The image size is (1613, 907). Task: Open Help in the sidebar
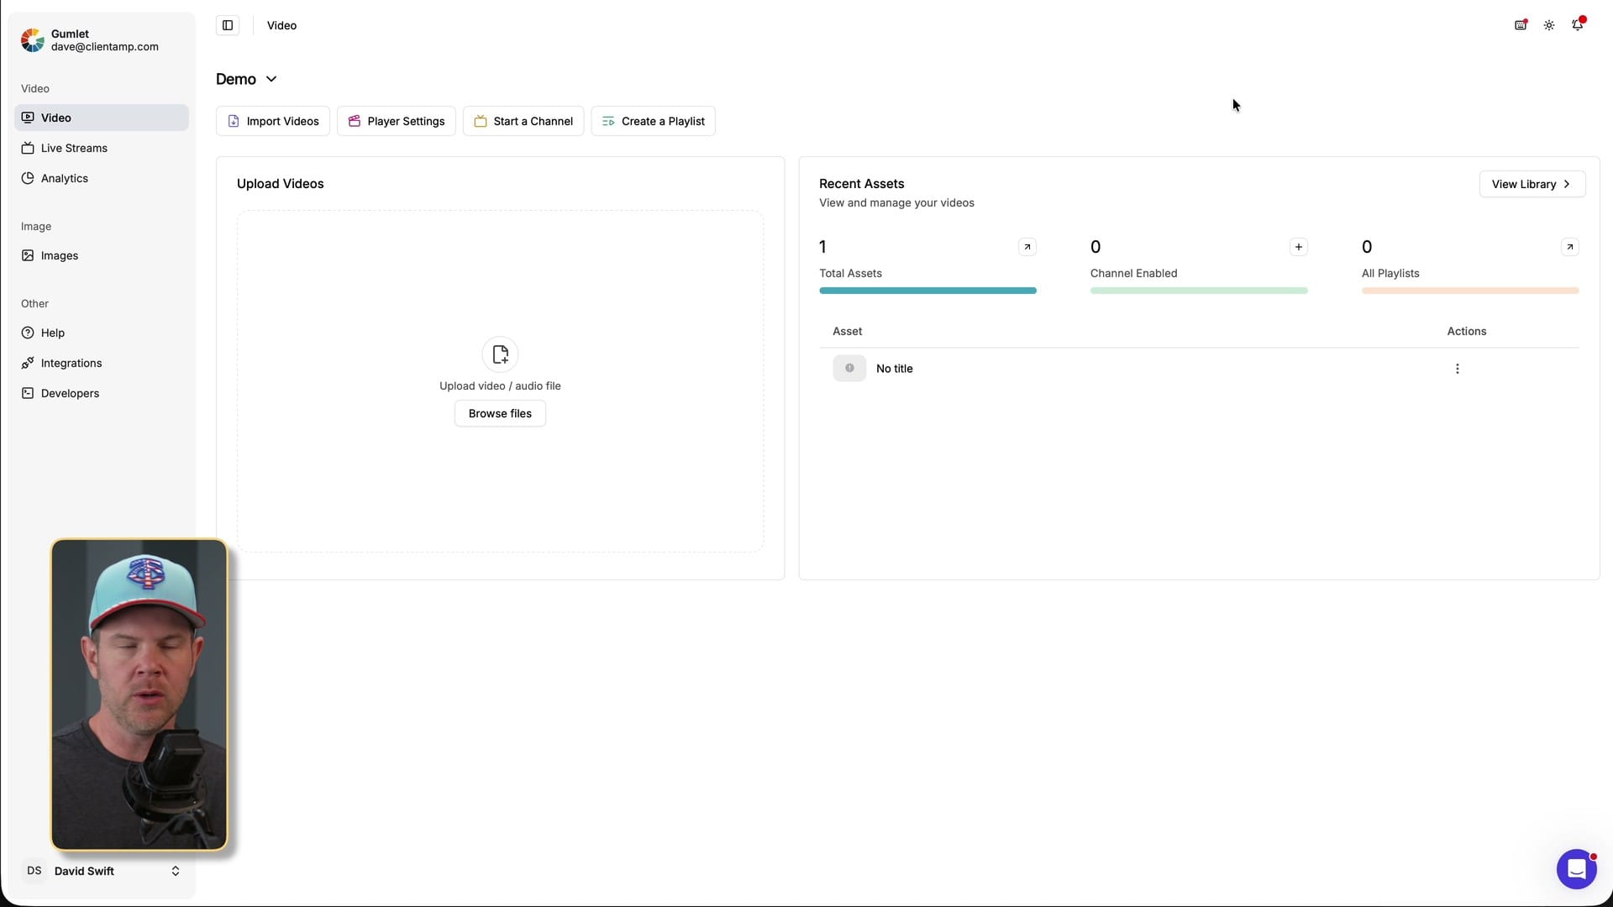coord(102,333)
